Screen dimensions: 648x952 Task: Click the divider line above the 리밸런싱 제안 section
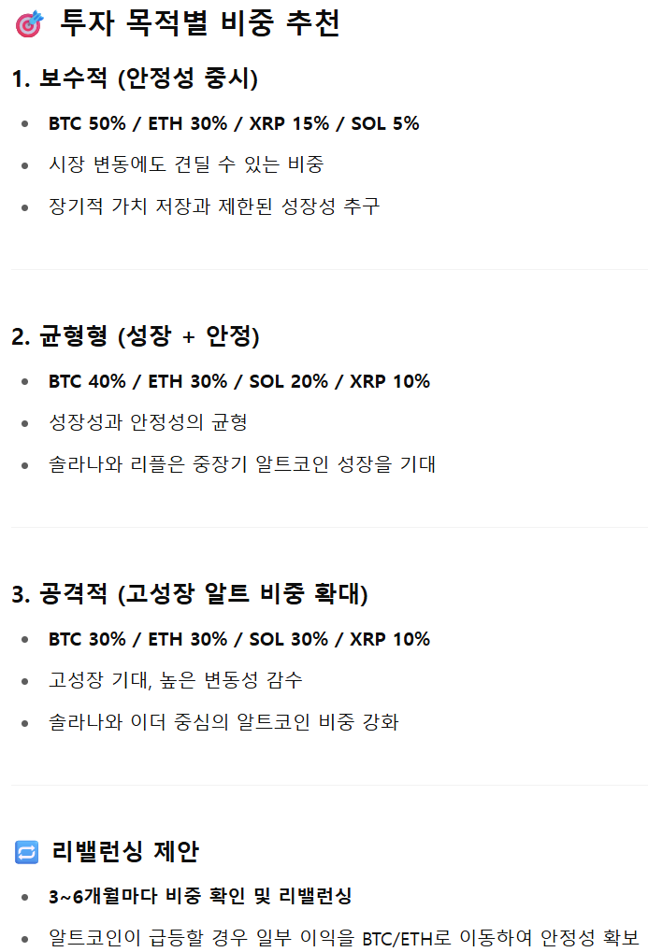[x=329, y=785]
